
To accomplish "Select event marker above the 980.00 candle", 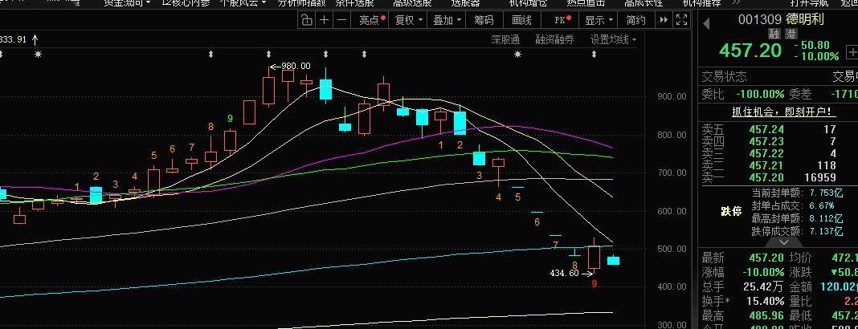I will pos(268,54).
